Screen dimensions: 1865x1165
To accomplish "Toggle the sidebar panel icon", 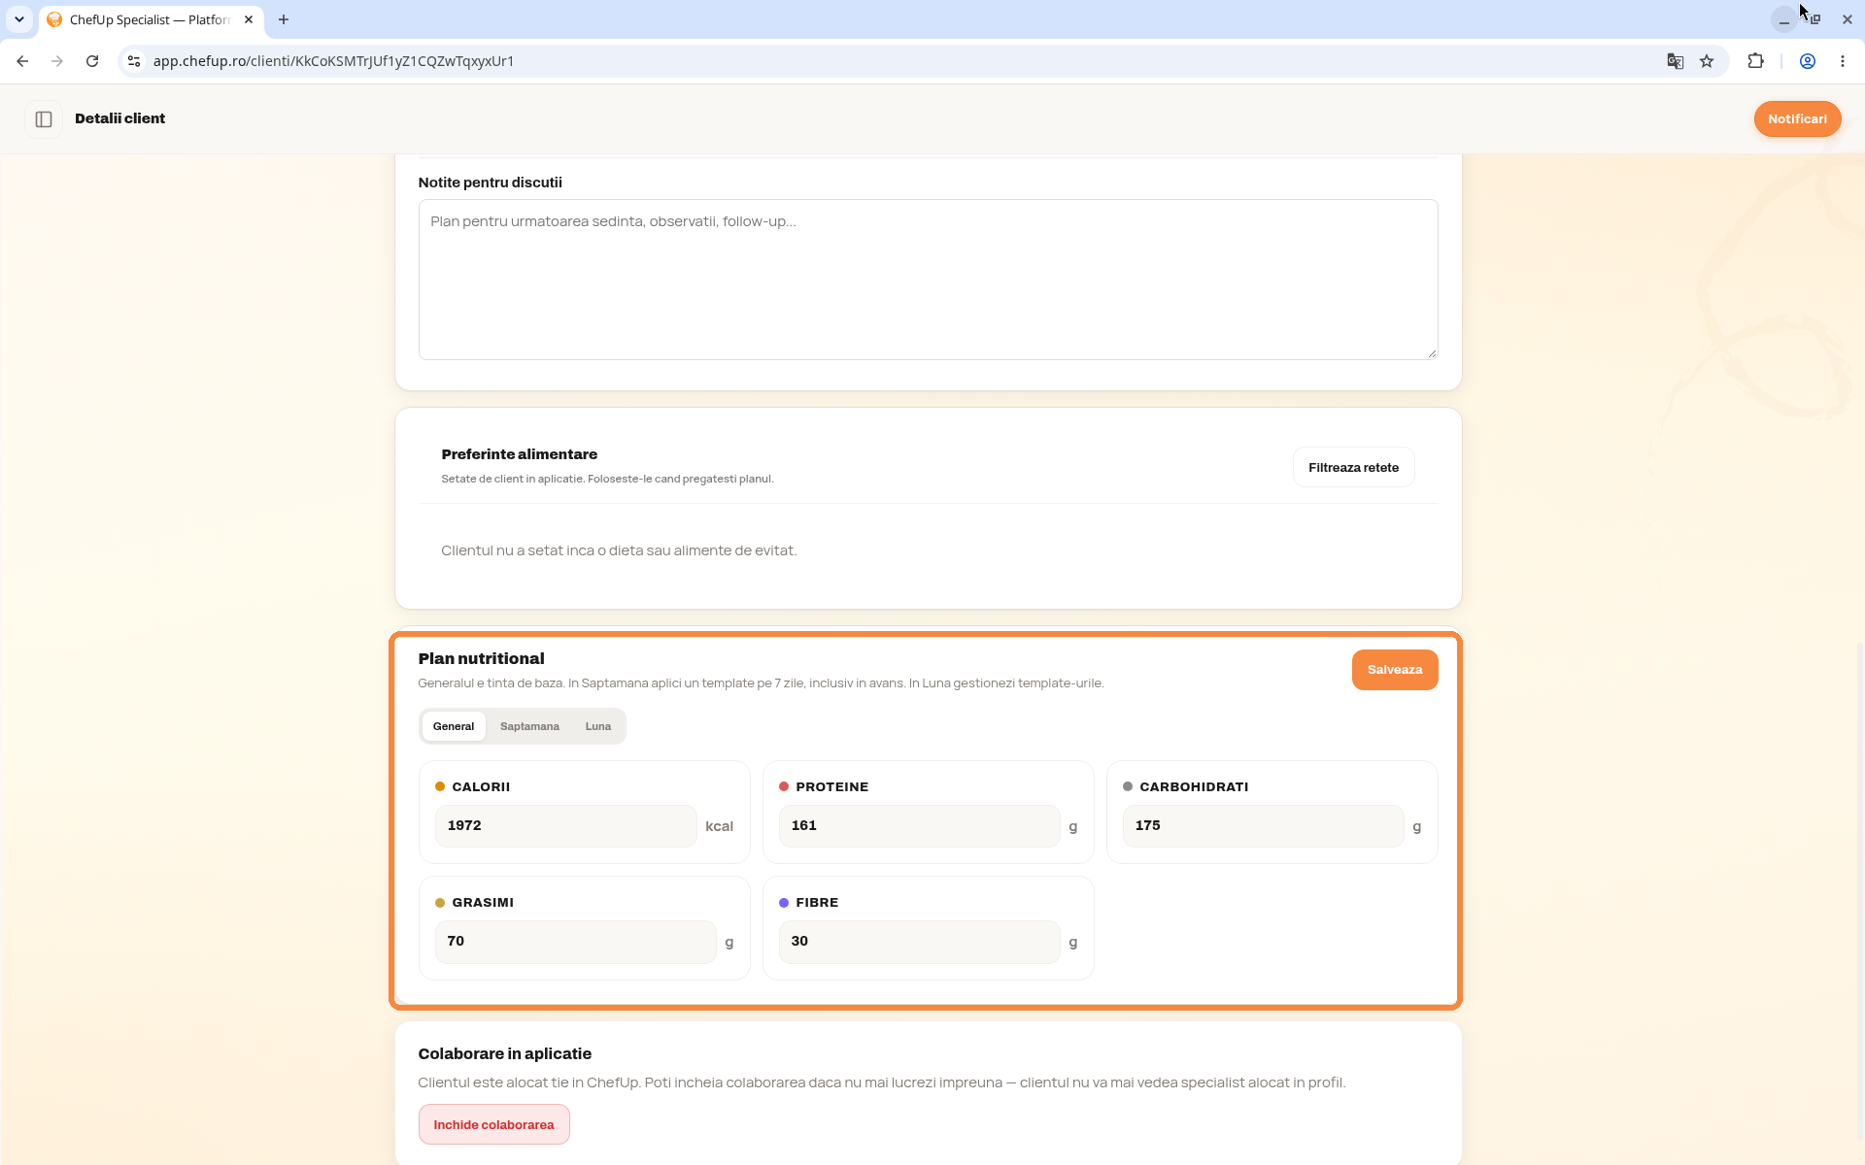I will pyautogui.click(x=44, y=118).
